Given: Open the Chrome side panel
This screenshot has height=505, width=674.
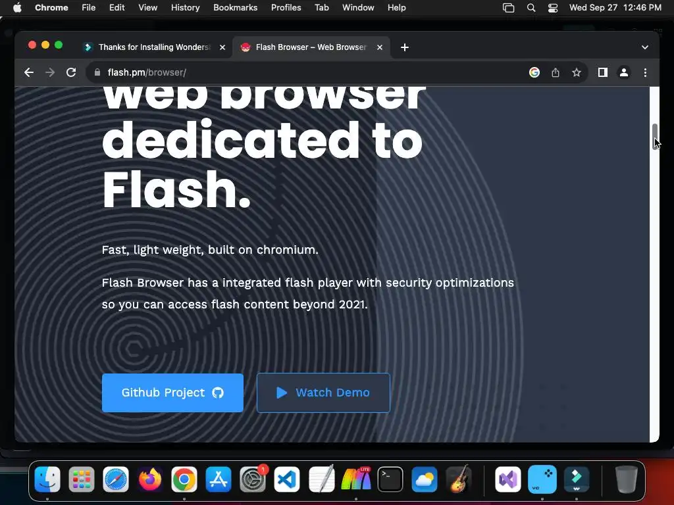Looking at the screenshot, I should point(603,72).
